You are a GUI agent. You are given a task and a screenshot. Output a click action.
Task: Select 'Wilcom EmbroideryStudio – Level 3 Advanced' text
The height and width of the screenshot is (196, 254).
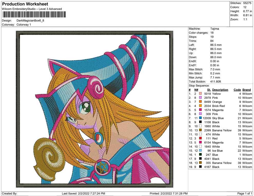click(32, 9)
